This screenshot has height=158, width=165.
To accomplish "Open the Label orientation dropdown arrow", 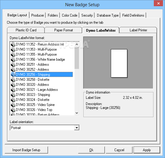I will 77,128.
